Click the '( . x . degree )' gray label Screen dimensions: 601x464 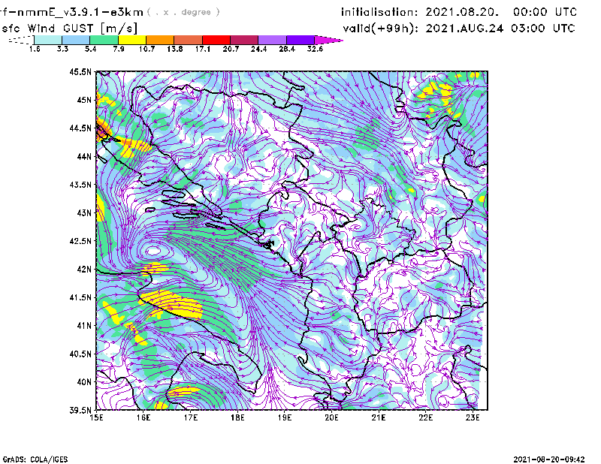[x=183, y=12]
